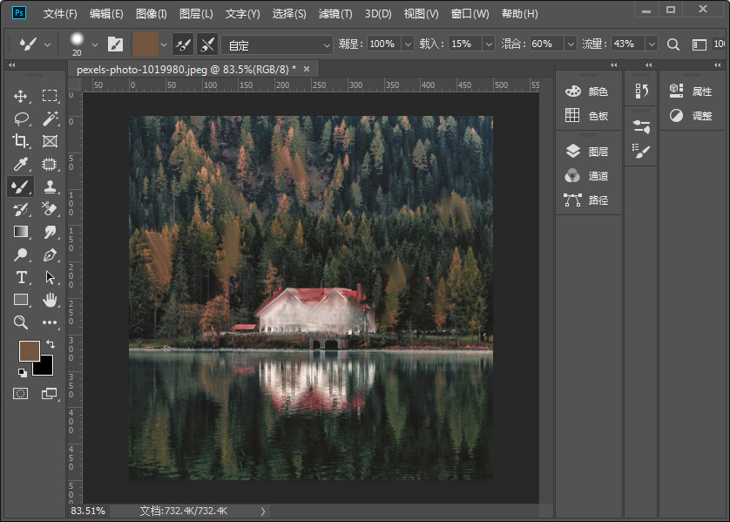
Task: Select the Eyedropper tool
Action: click(21, 164)
